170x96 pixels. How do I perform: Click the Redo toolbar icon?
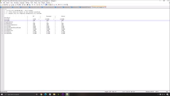(25, 5)
